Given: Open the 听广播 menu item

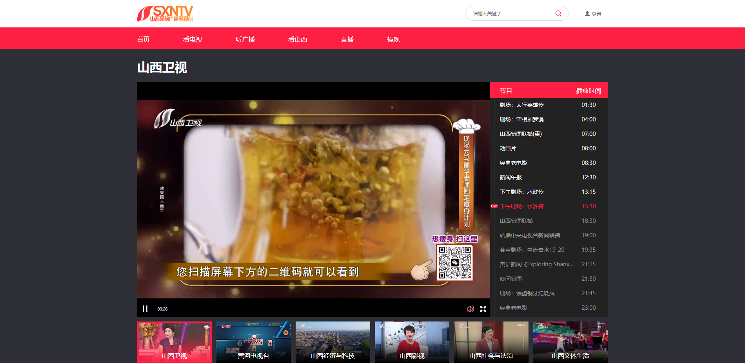Looking at the screenshot, I should pyautogui.click(x=245, y=39).
